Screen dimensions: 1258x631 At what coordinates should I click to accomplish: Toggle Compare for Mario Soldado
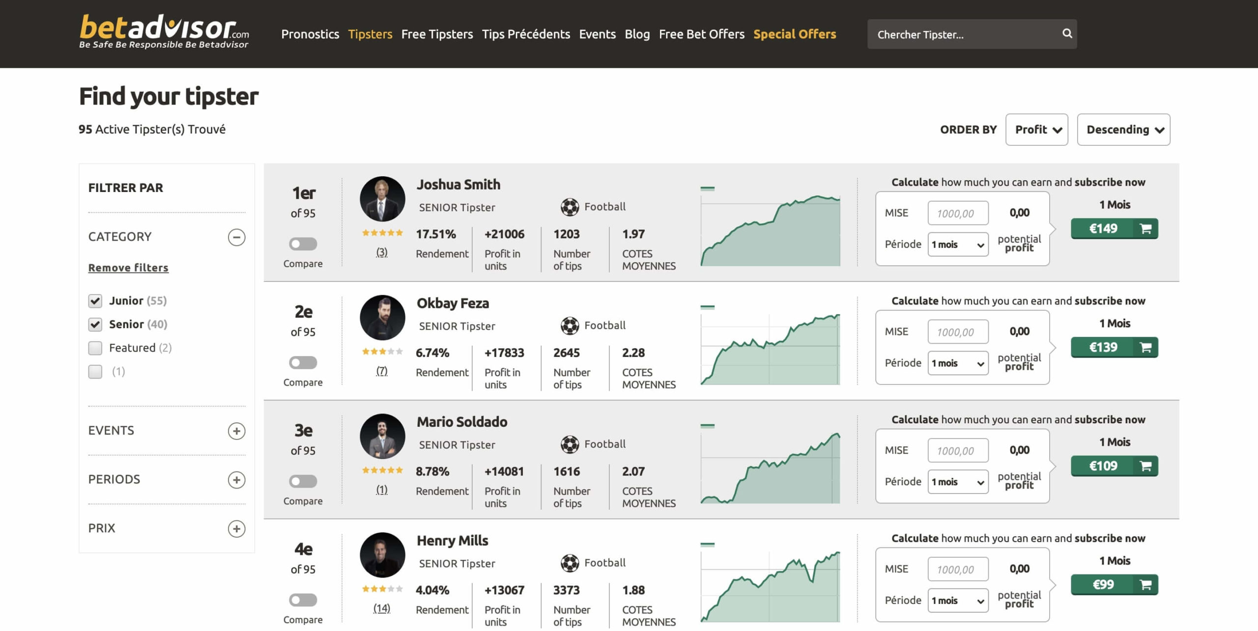click(x=303, y=482)
